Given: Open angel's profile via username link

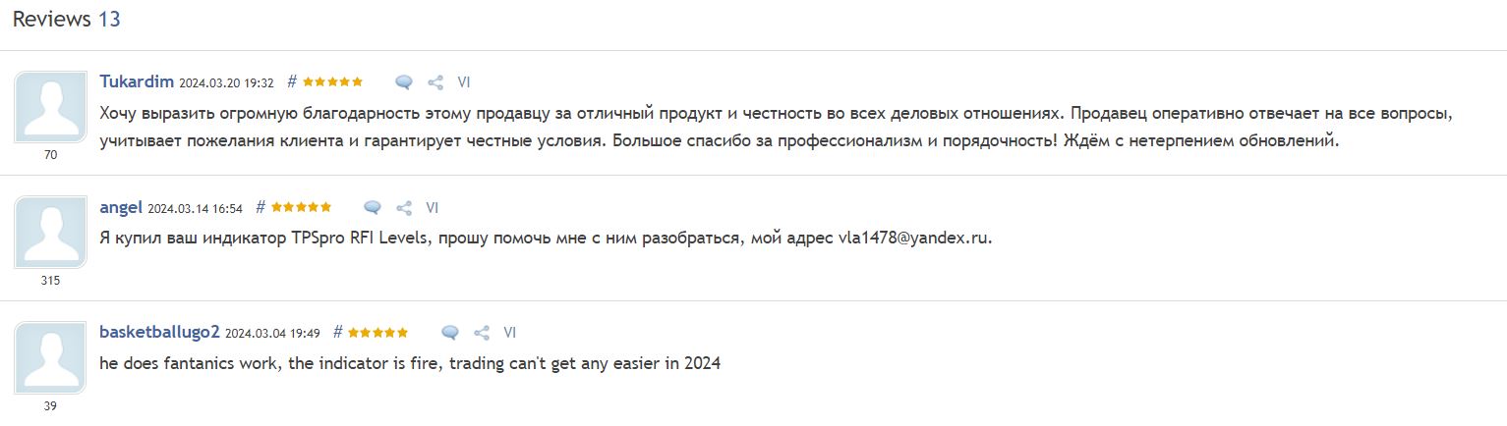Looking at the screenshot, I should click(121, 207).
